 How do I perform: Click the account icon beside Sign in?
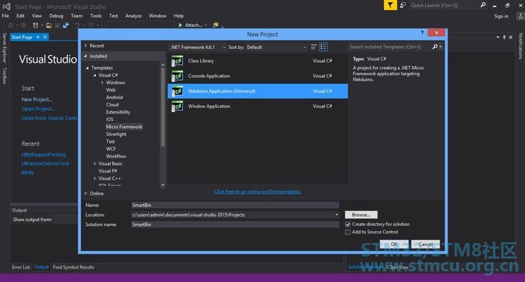click(x=520, y=16)
